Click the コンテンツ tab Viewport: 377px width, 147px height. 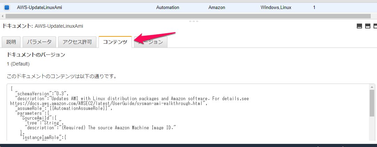click(x=115, y=42)
